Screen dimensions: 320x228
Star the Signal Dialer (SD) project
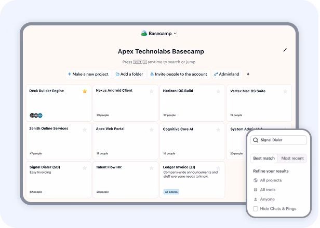coord(85,168)
